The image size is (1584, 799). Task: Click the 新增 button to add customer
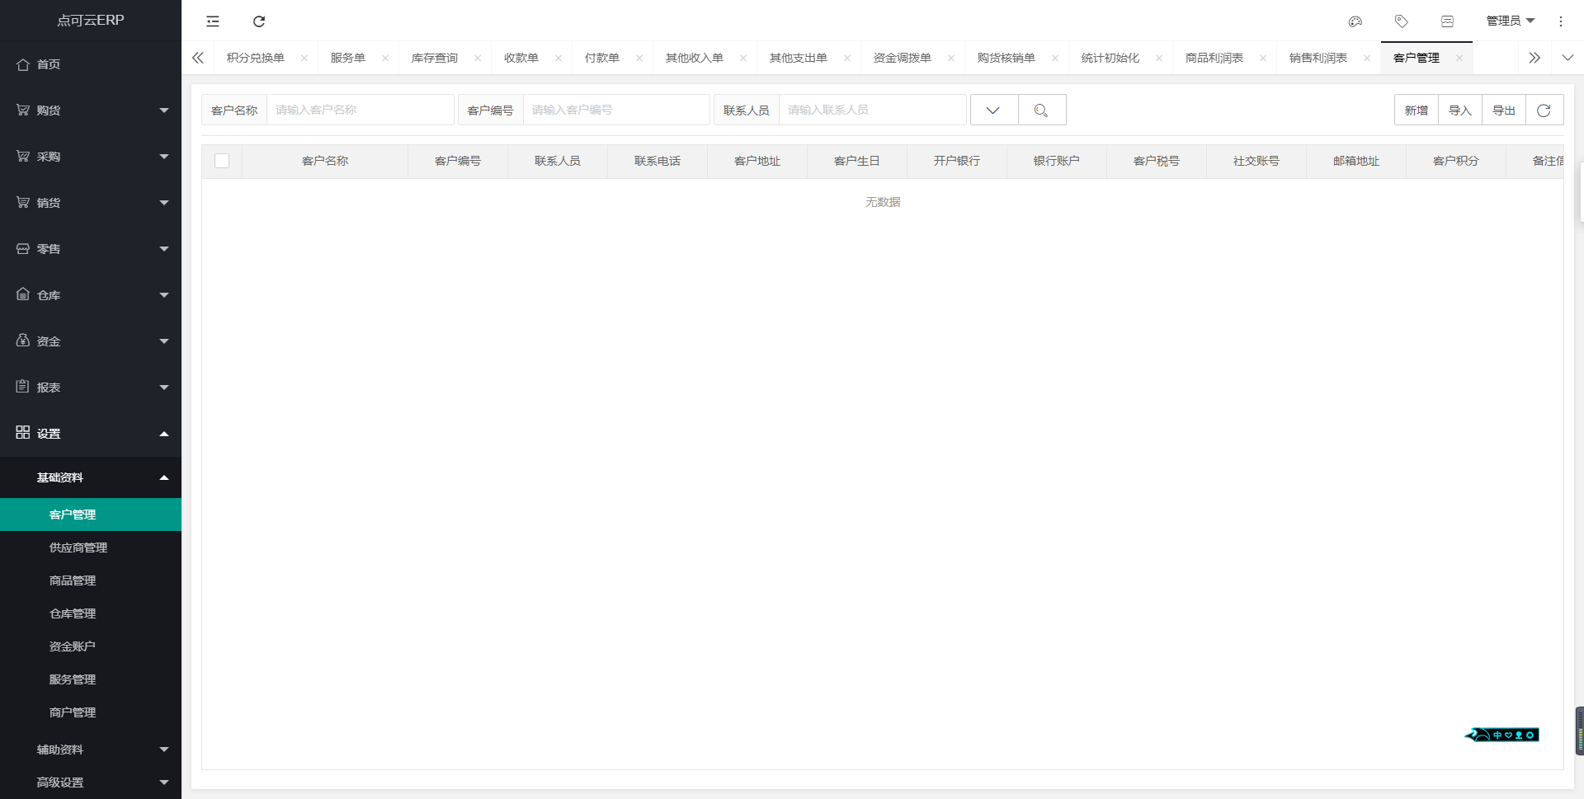1417,110
